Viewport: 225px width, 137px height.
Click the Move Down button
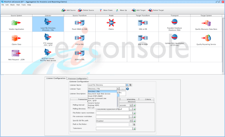tap(106, 10)
